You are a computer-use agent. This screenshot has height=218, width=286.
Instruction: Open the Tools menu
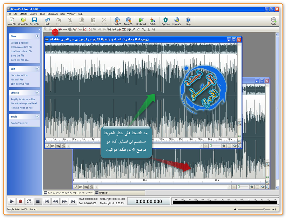pos(42,14)
